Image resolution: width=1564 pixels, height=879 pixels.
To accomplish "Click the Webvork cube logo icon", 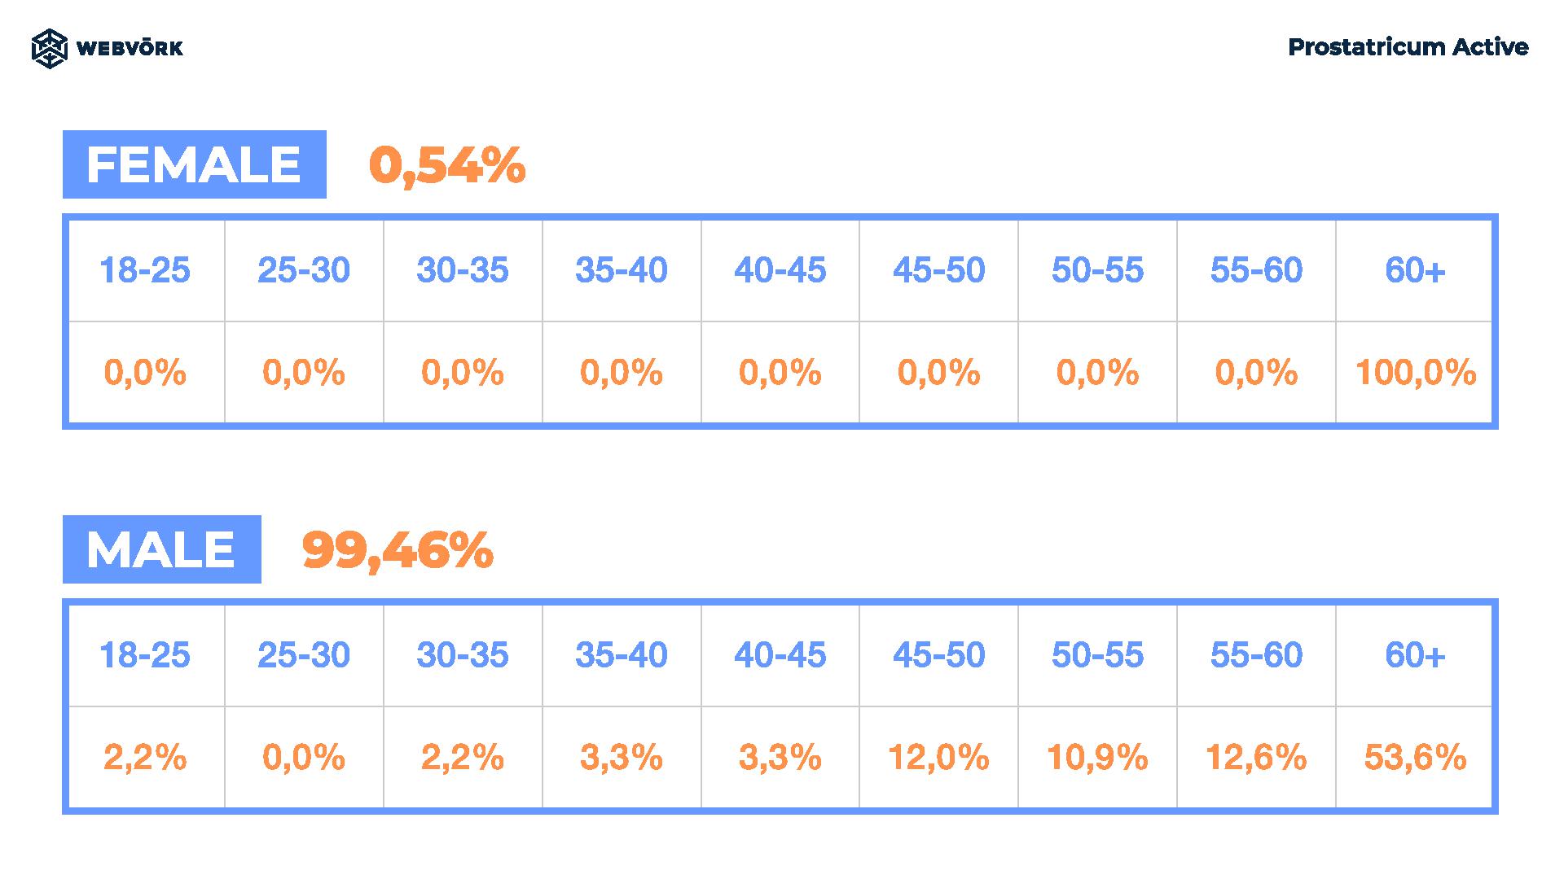I will point(49,48).
